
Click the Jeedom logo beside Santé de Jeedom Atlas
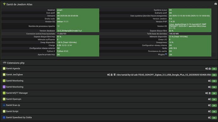click(4, 4)
